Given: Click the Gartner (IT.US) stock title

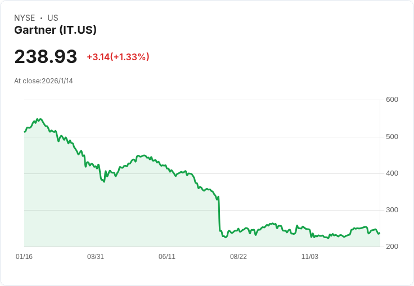Looking at the screenshot, I should point(55,30).
